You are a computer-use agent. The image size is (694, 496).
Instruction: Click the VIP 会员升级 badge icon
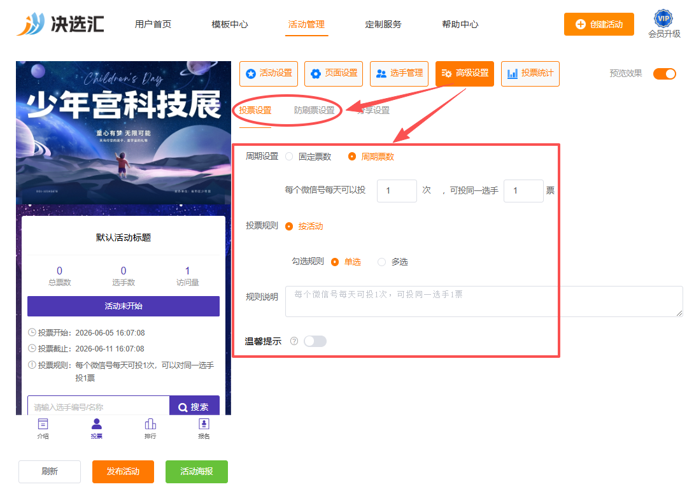coord(663,18)
